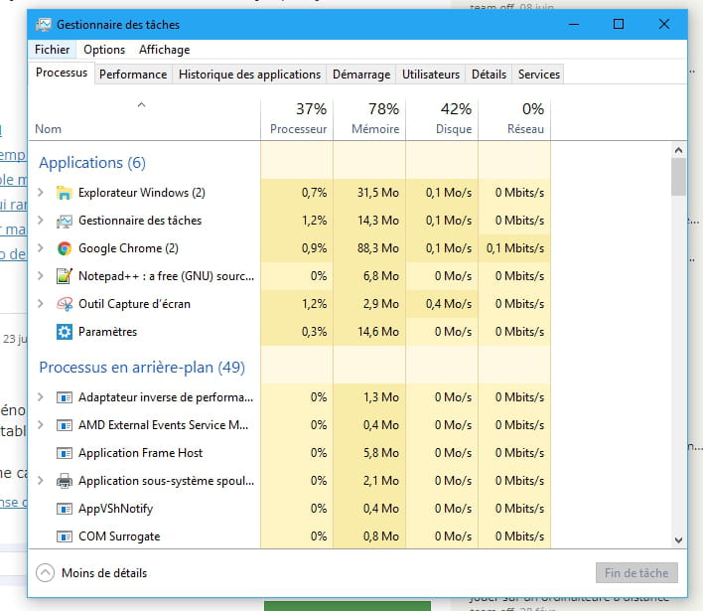Image resolution: width=703 pixels, height=611 pixels.
Task: Select the Application Frame Host name
Action: 140,453
